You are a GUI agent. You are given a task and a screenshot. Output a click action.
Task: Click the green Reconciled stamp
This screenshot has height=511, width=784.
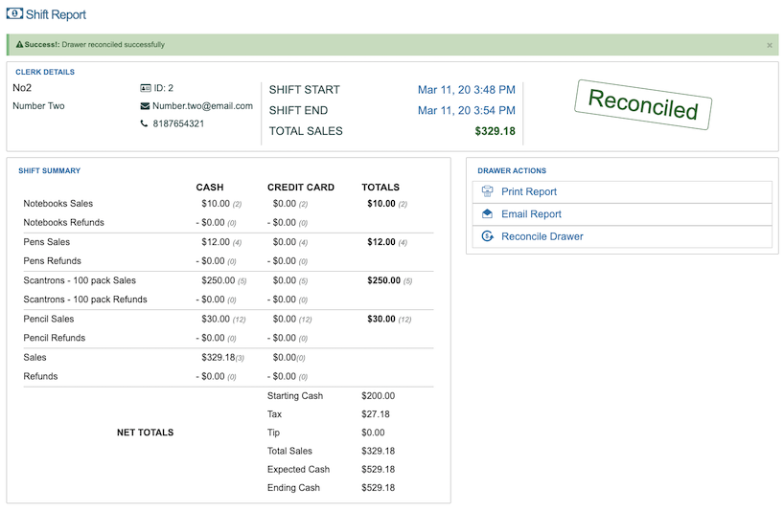tap(643, 104)
